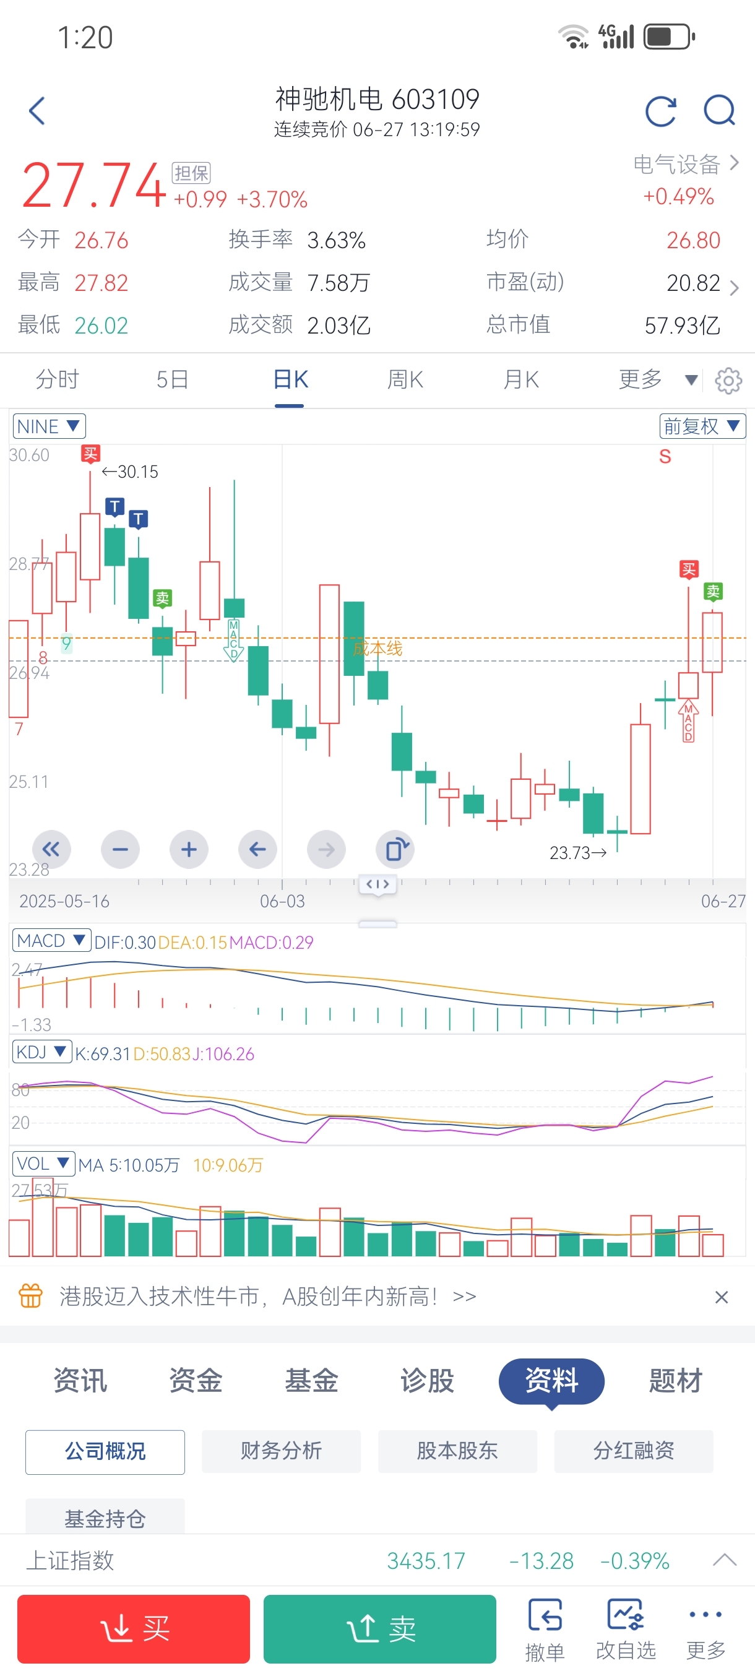Open the 基金 tab
The width and height of the screenshot is (755, 1671).
(311, 1380)
